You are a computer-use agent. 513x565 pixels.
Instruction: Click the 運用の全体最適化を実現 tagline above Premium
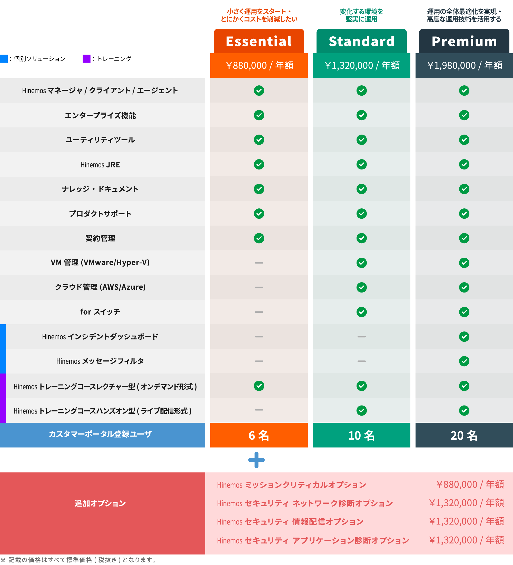tap(464, 15)
